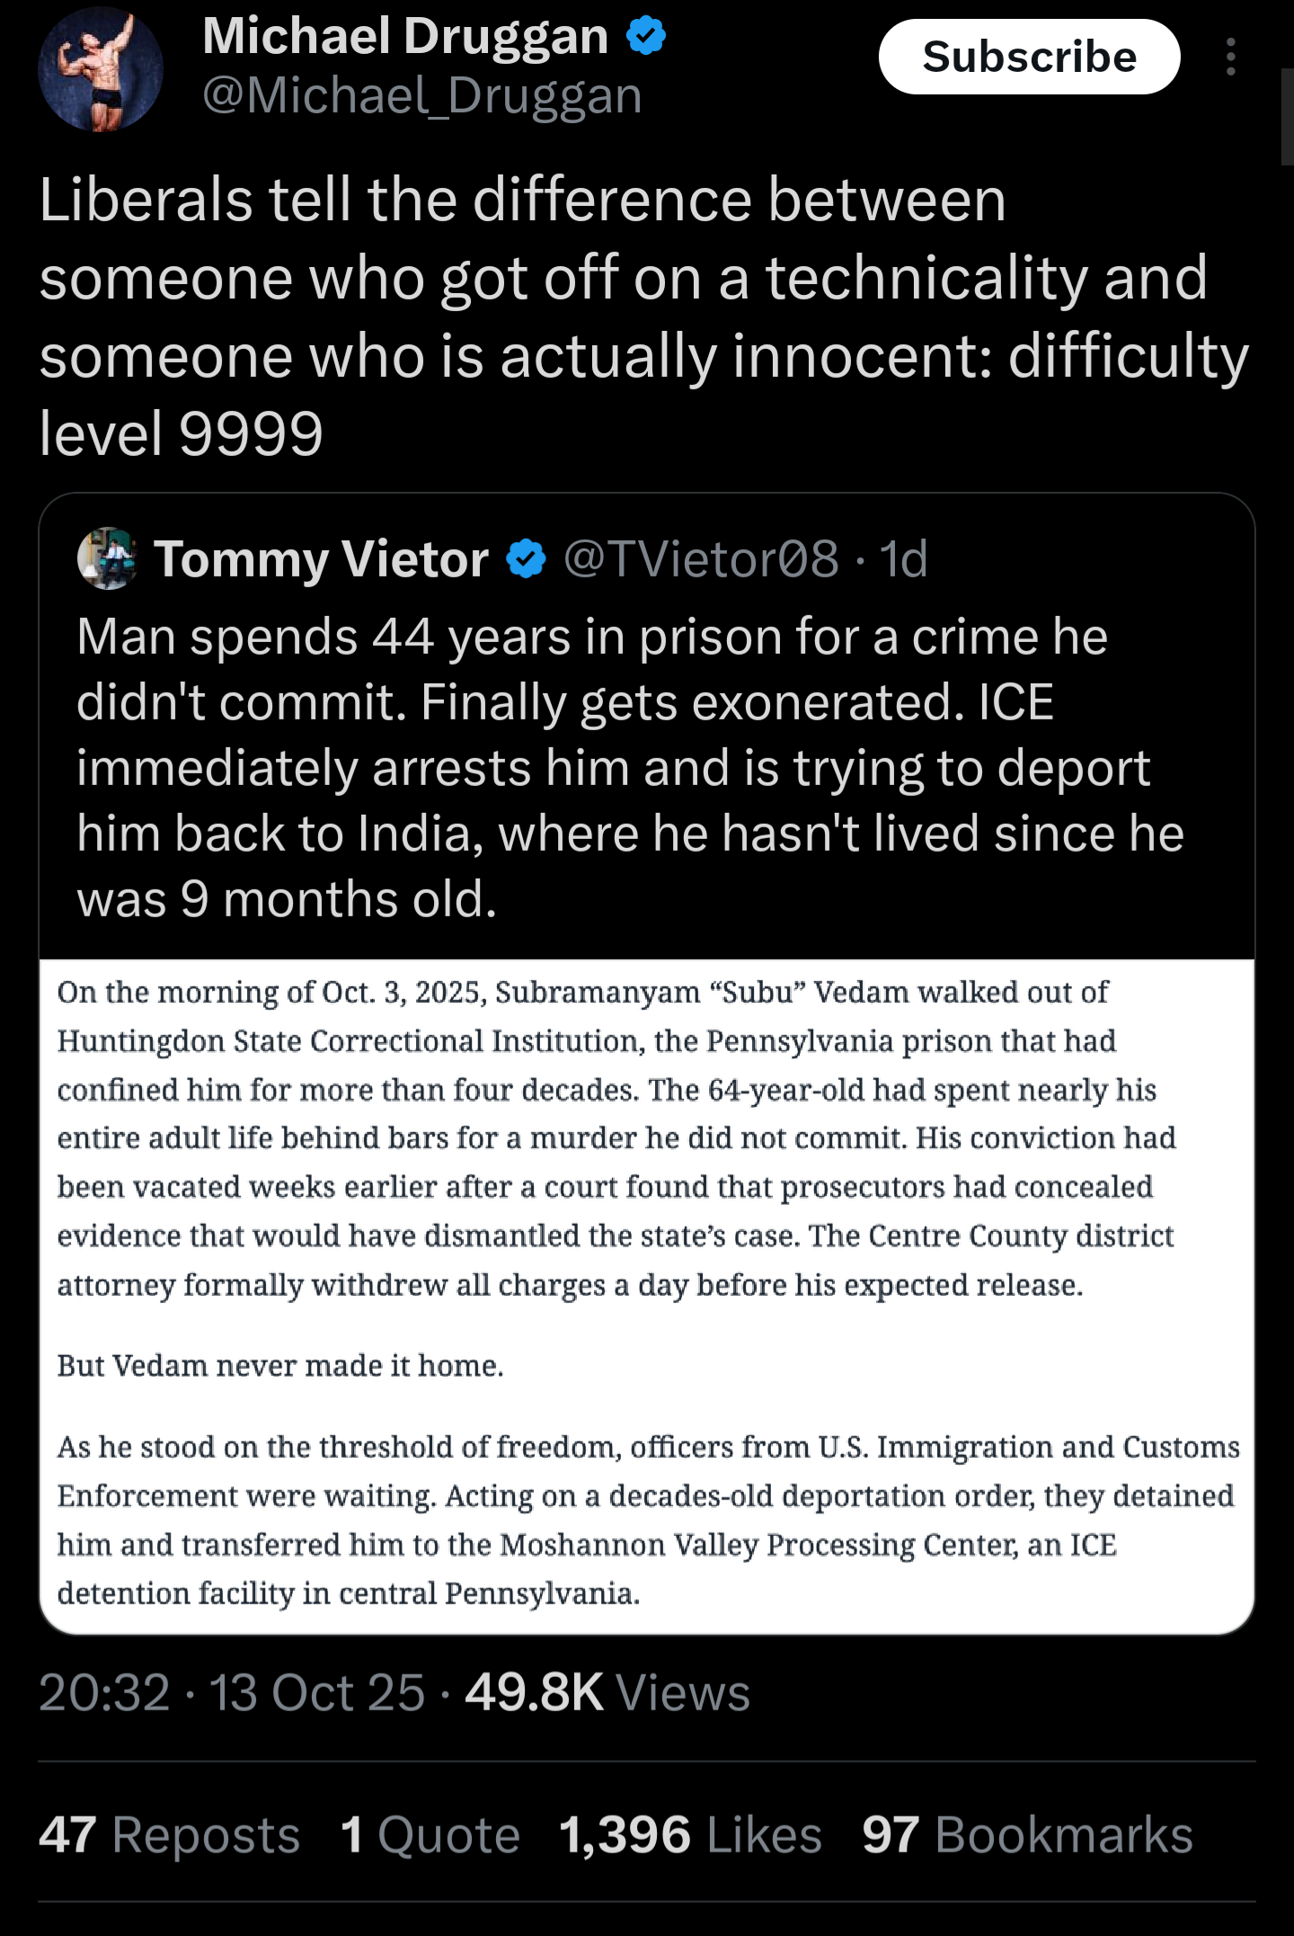This screenshot has height=1936, width=1294.
Task: Click Tommy Vietor's verified checkmark badge
Action: click(x=526, y=559)
